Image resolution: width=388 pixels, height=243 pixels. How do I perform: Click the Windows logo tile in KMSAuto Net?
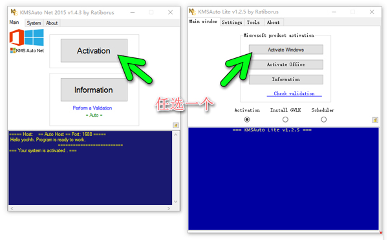[34, 37]
